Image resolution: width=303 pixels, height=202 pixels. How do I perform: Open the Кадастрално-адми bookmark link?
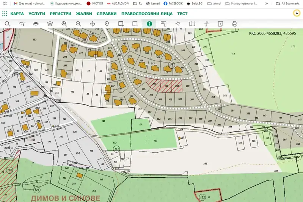[66, 3]
